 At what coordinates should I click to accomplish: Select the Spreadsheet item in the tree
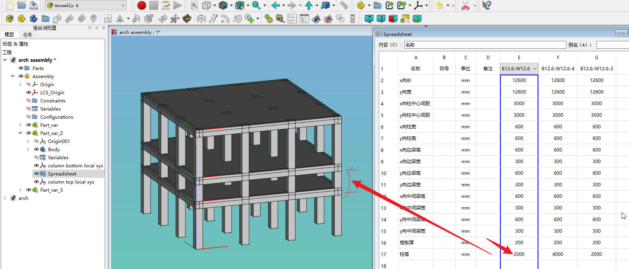click(x=62, y=174)
